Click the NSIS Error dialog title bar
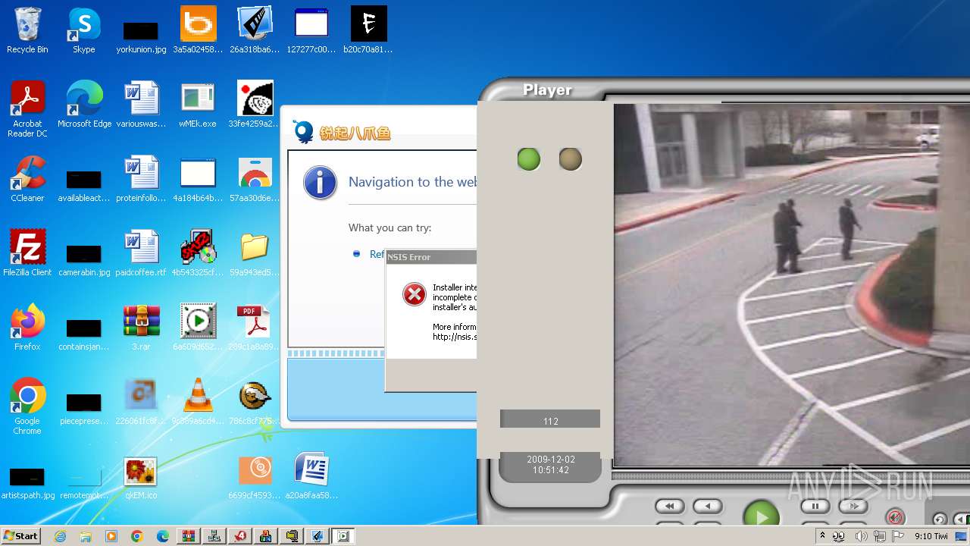970x546 pixels. (x=430, y=257)
